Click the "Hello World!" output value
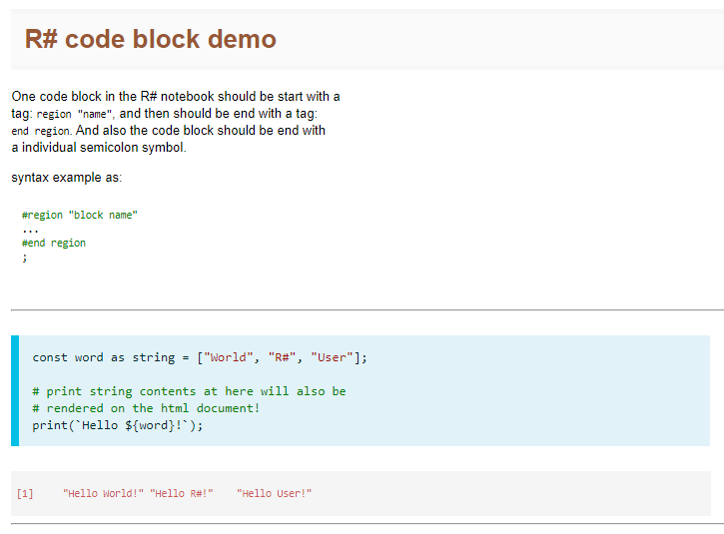 (x=103, y=493)
